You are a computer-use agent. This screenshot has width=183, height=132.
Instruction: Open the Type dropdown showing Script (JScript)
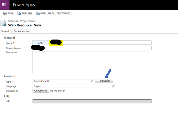(63, 81)
